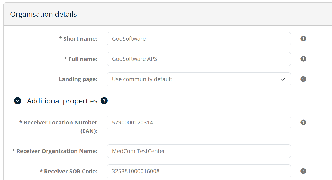Image resolution: width=332 pixels, height=180 pixels.
Task: Select the Receiver Location Number input field
Action: tap(199, 123)
